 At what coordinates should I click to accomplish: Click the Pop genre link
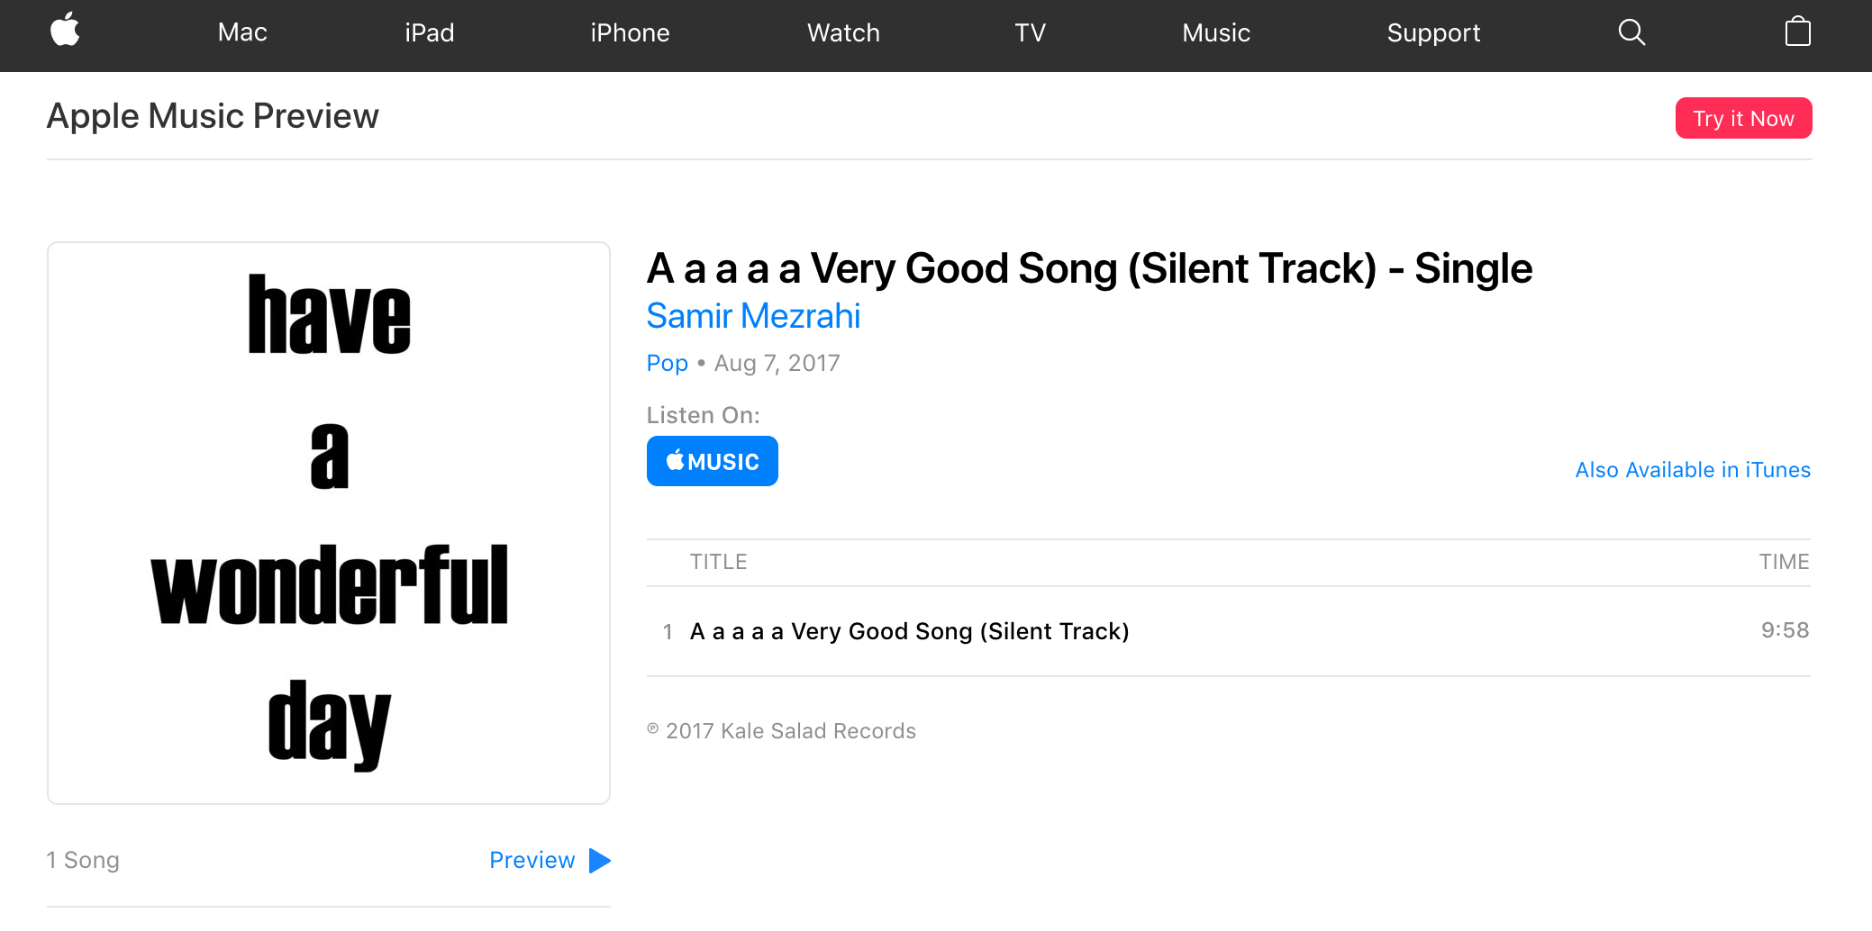(x=667, y=363)
